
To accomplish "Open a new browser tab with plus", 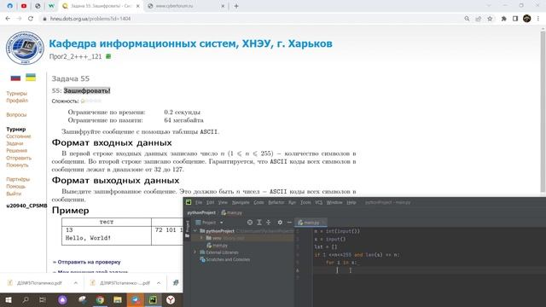I will coord(236,6).
